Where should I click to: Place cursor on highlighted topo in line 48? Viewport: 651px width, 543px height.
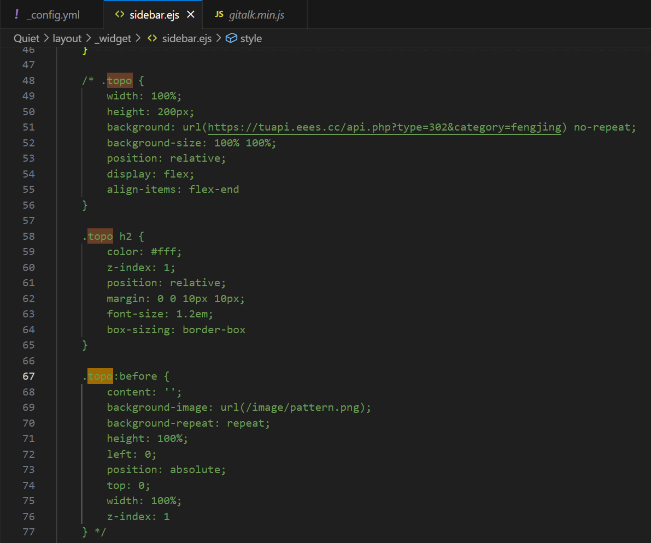tap(120, 80)
